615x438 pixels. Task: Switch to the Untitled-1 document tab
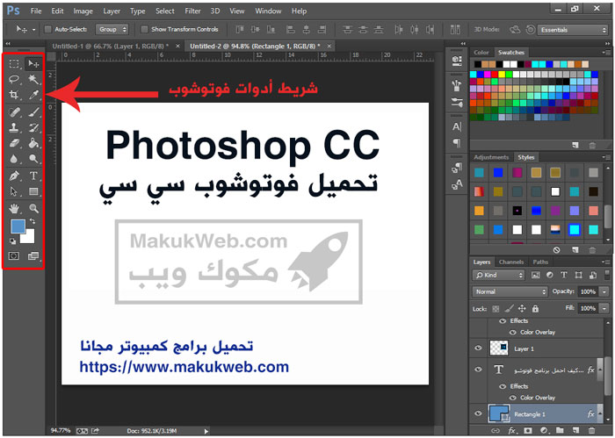[x=110, y=47]
